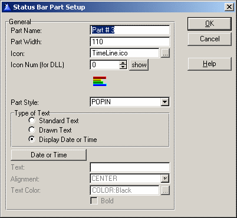The height and width of the screenshot is (218, 237).
Task: Confirm settings with the OK button
Action: point(209,24)
